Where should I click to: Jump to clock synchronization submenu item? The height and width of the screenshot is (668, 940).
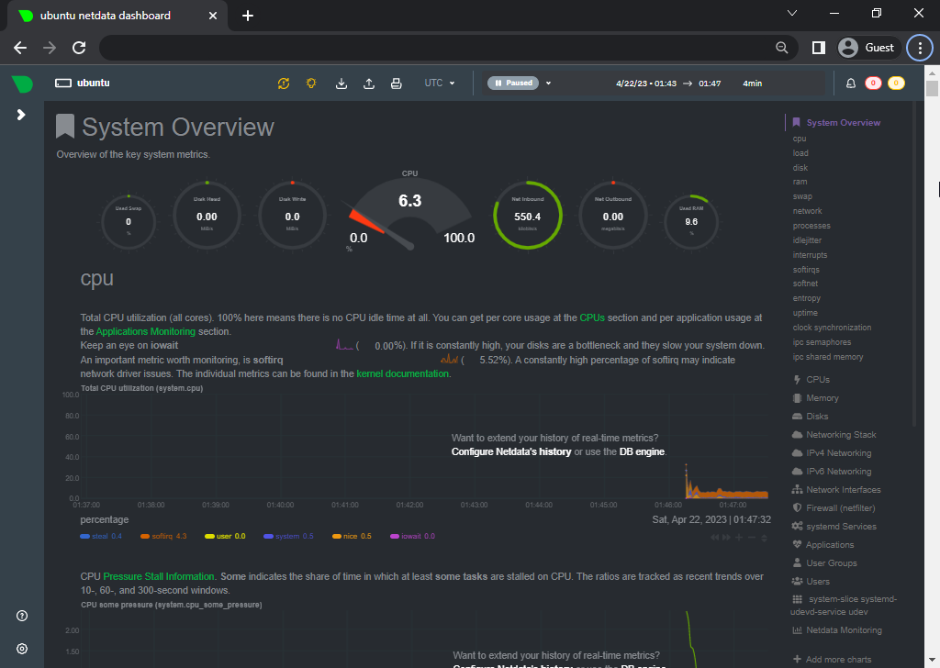tap(832, 328)
